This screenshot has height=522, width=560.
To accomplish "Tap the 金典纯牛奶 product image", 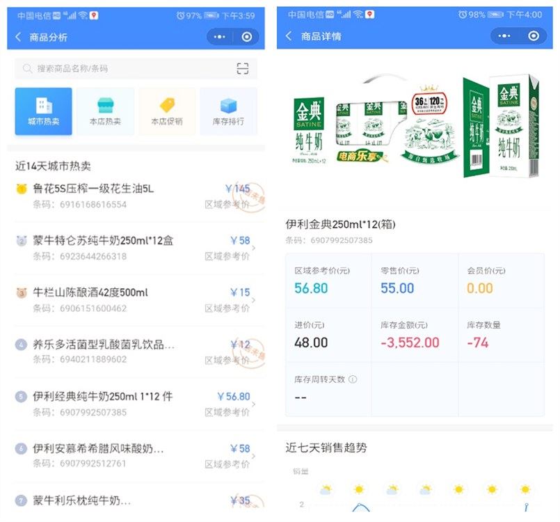I will tap(415, 126).
